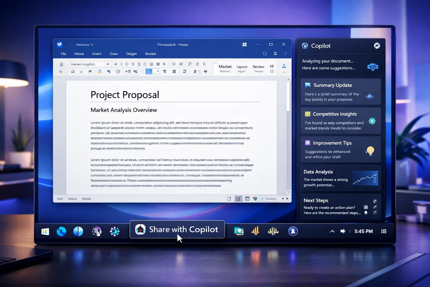
Task: Open the image insert icon on the ribbon
Action: 100,71
